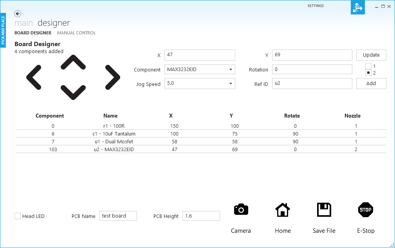Open the Component dropdown
The height and width of the screenshot is (248, 395).
coord(231,69)
